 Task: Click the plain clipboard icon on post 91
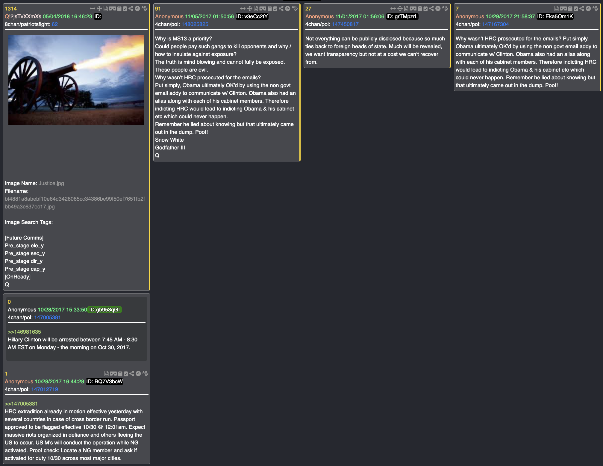(x=270, y=9)
